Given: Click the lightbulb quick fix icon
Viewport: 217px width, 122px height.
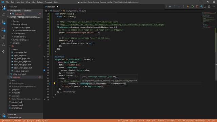Looking at the screenshot, I should click(x=54, y=83).
